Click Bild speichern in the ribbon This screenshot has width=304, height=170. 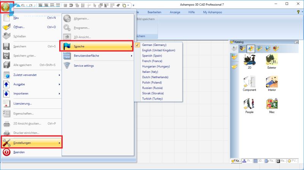click(146, 19)
